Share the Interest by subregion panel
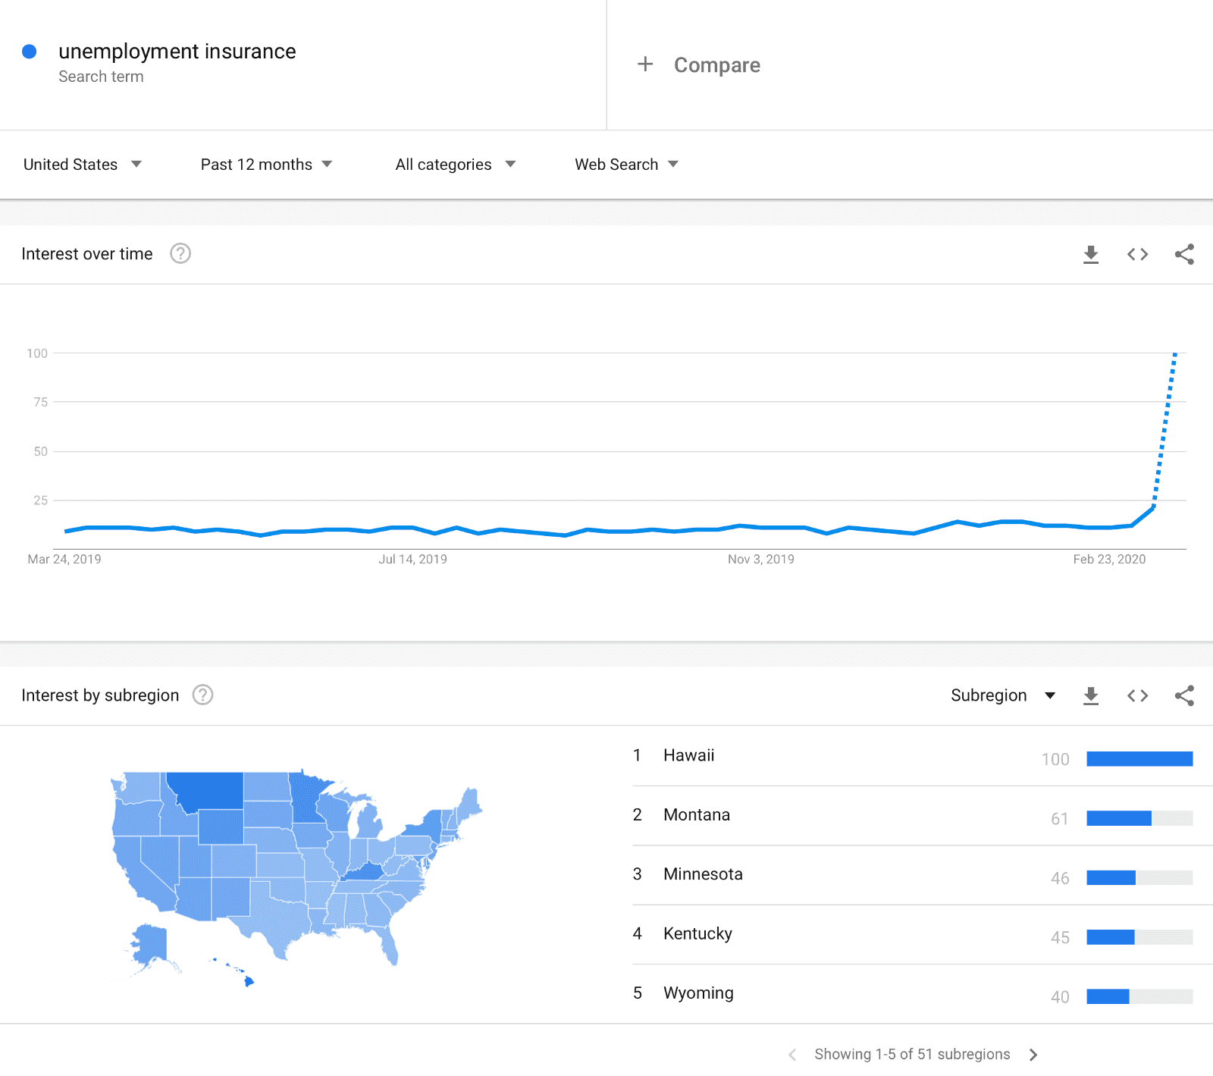The image size is (1213, 1076). (x=1184, y=695)
